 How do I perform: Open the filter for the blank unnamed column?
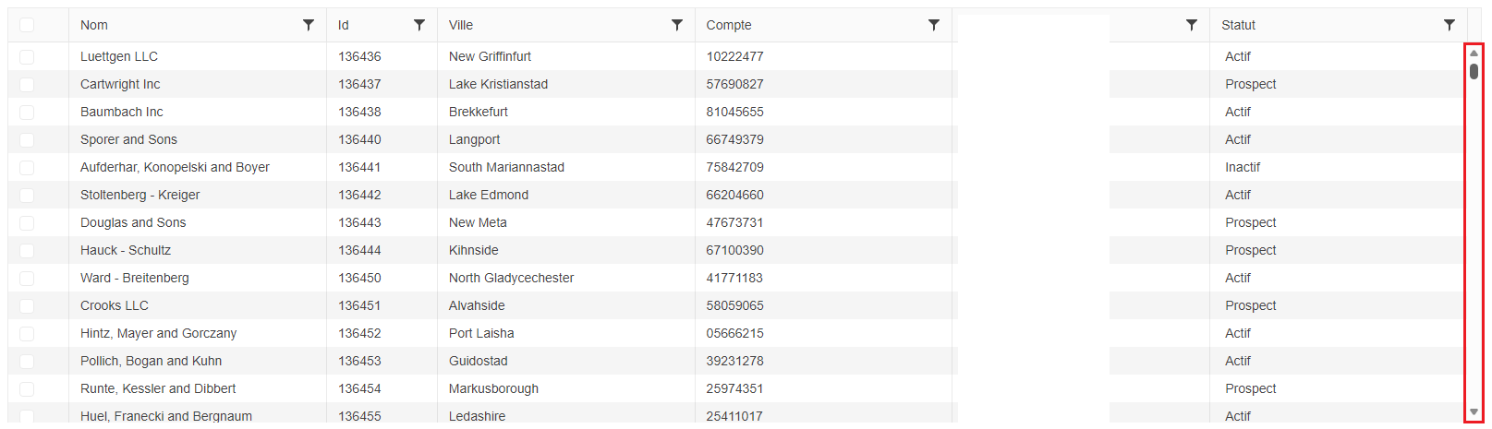coord(1192,25)
